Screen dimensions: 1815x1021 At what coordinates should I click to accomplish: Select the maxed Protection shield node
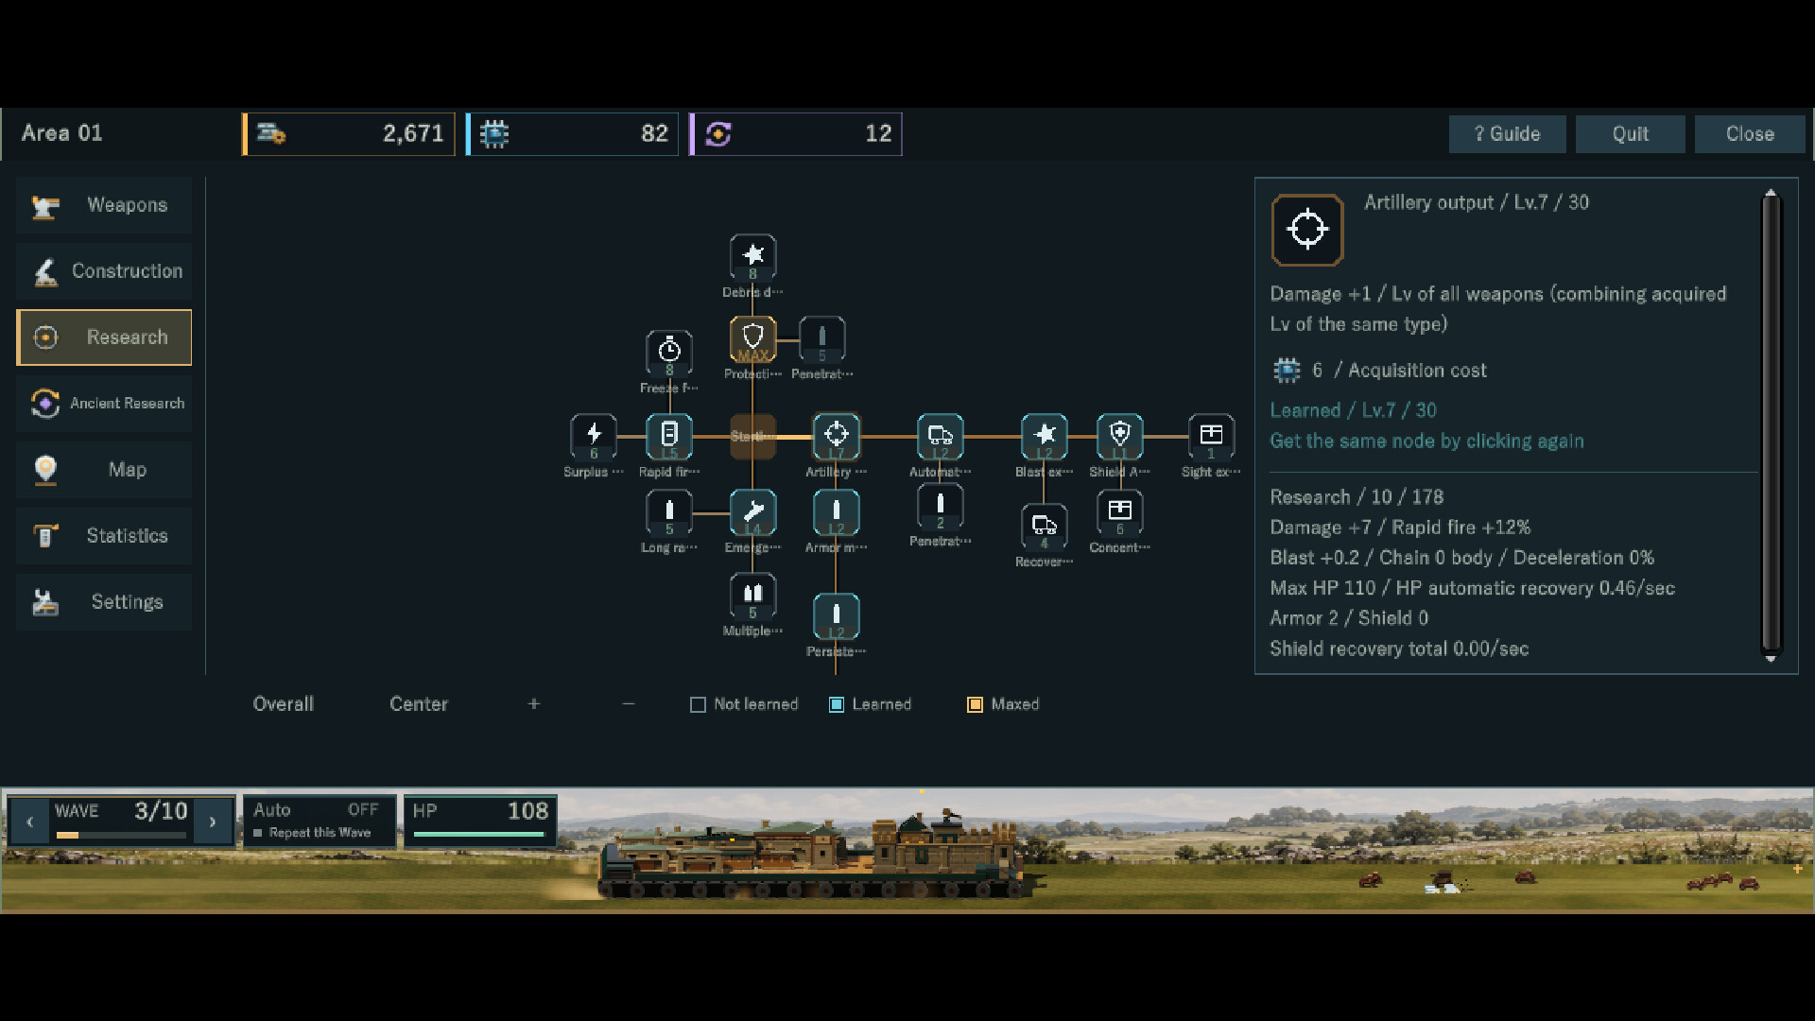tap(752, 339)
